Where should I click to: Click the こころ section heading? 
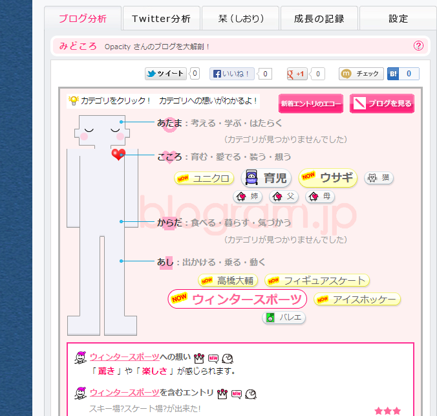pyautogui.click(x=169, y=157)
